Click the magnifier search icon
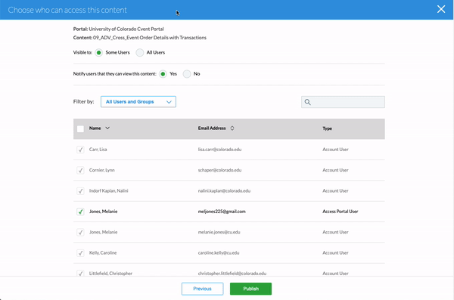Screen dimensions: 454x300 pyautogui.click(x=307, y=102)
